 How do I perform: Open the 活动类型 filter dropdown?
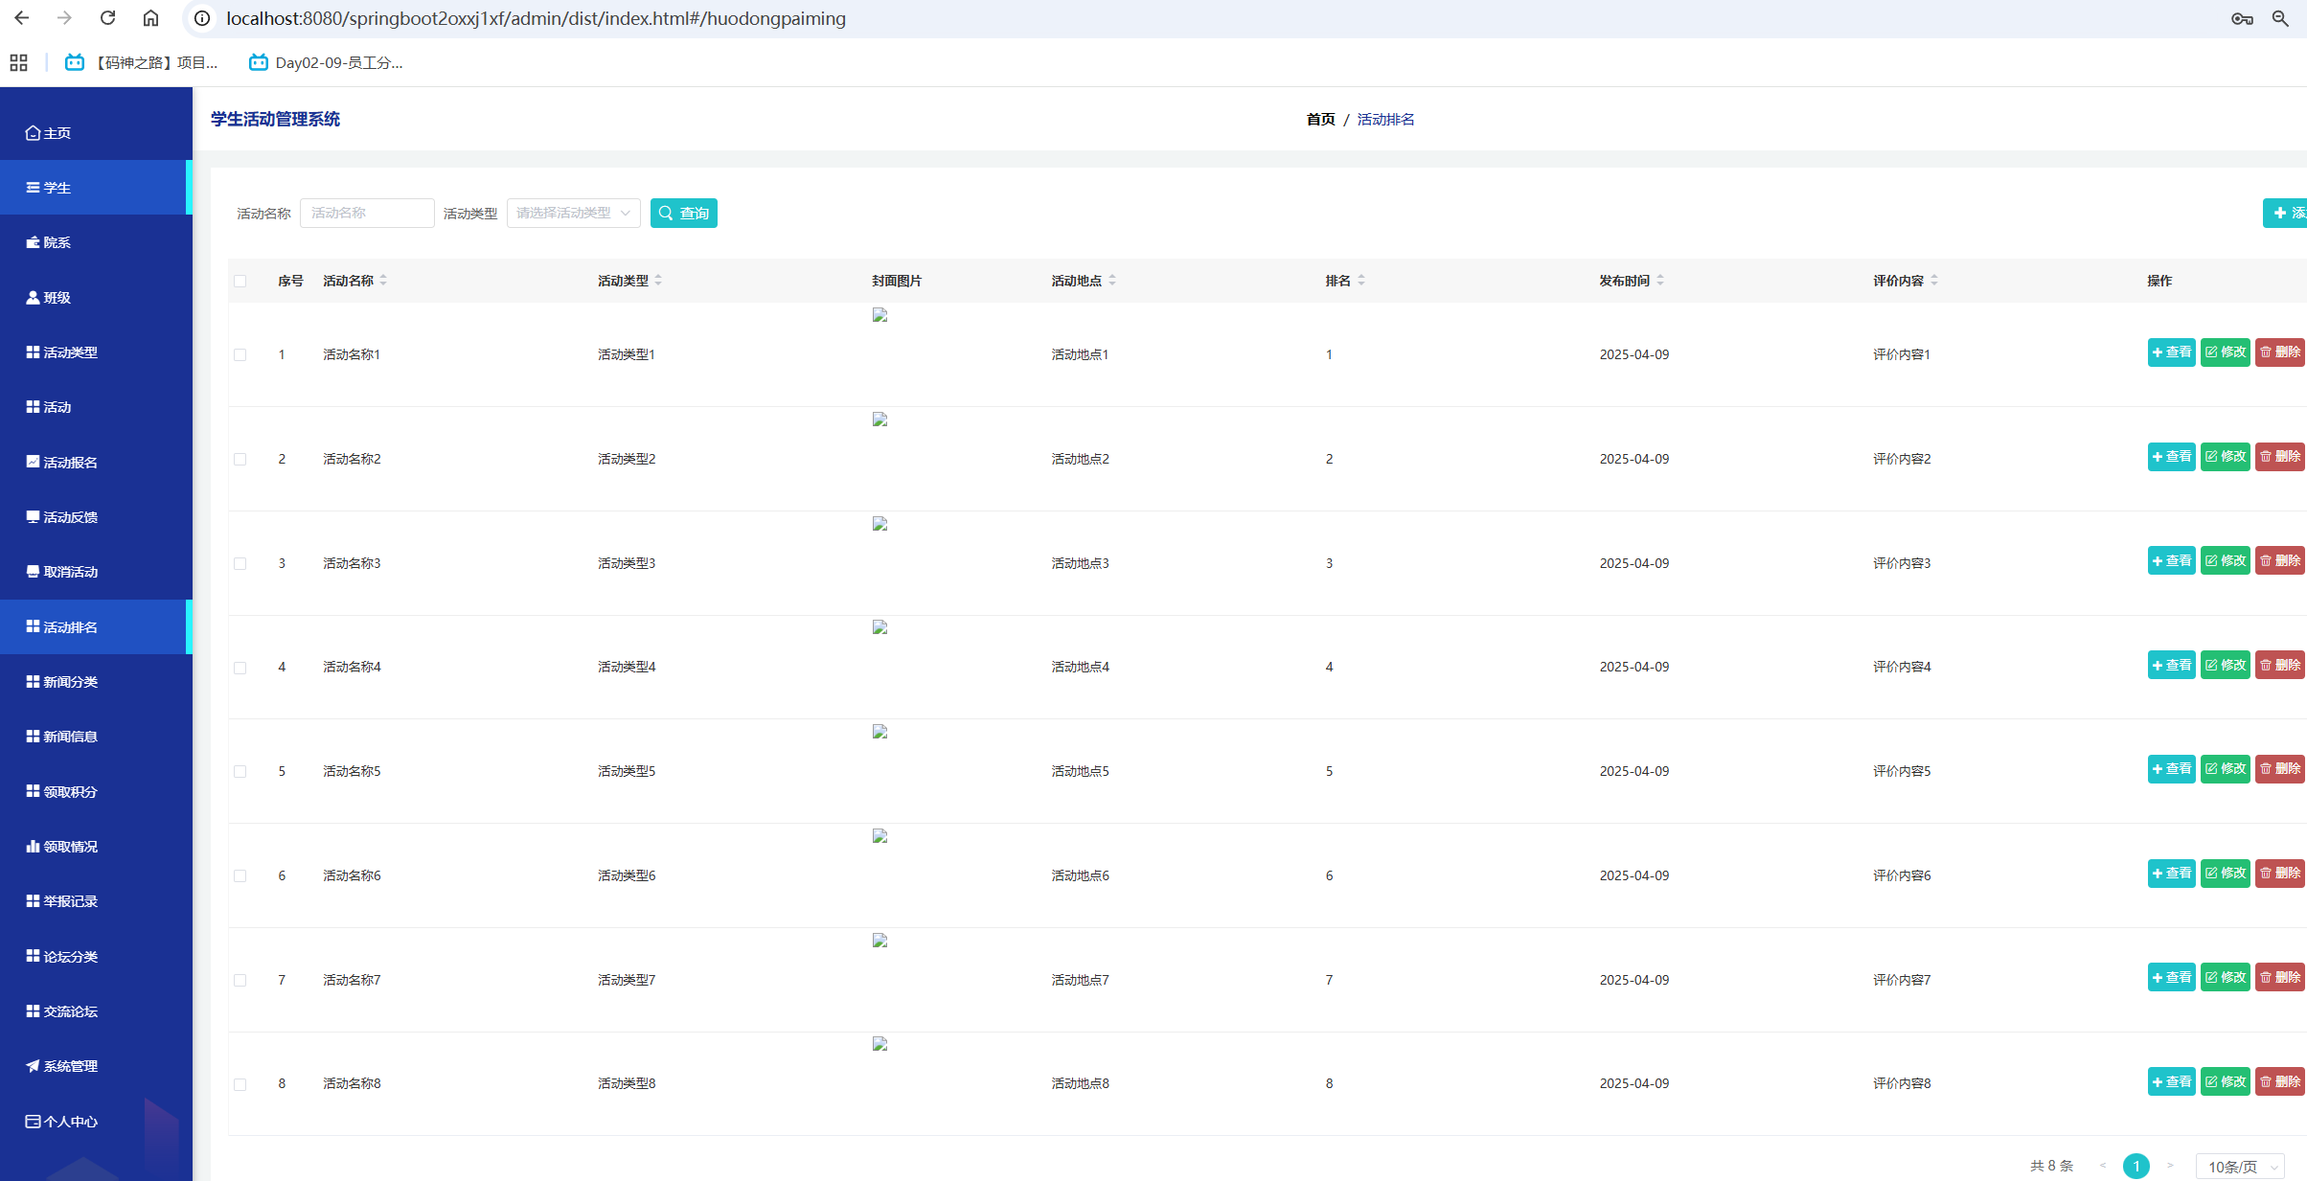[573, 213]
